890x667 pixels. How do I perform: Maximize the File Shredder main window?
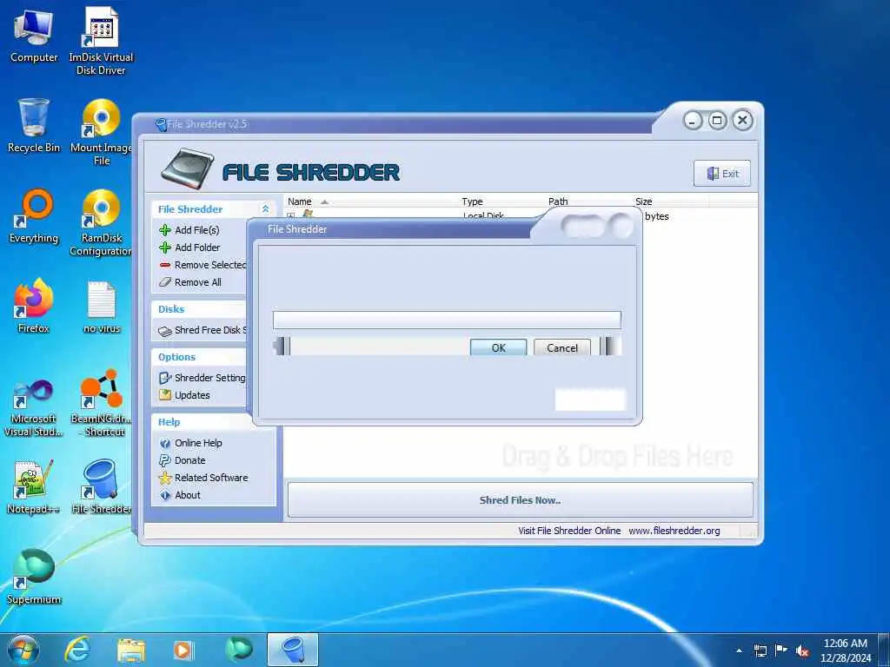coord(717,120)
